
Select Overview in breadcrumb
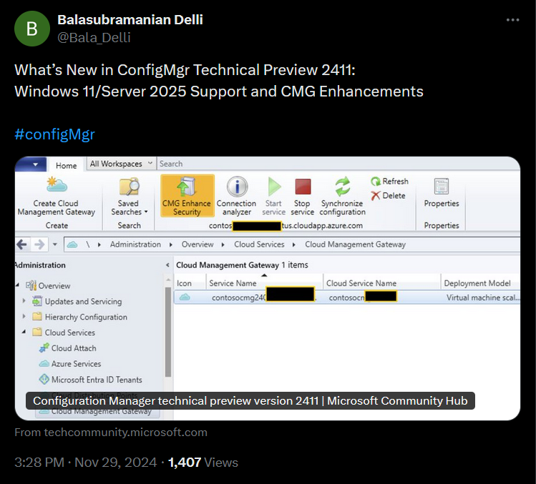(198, 245)
